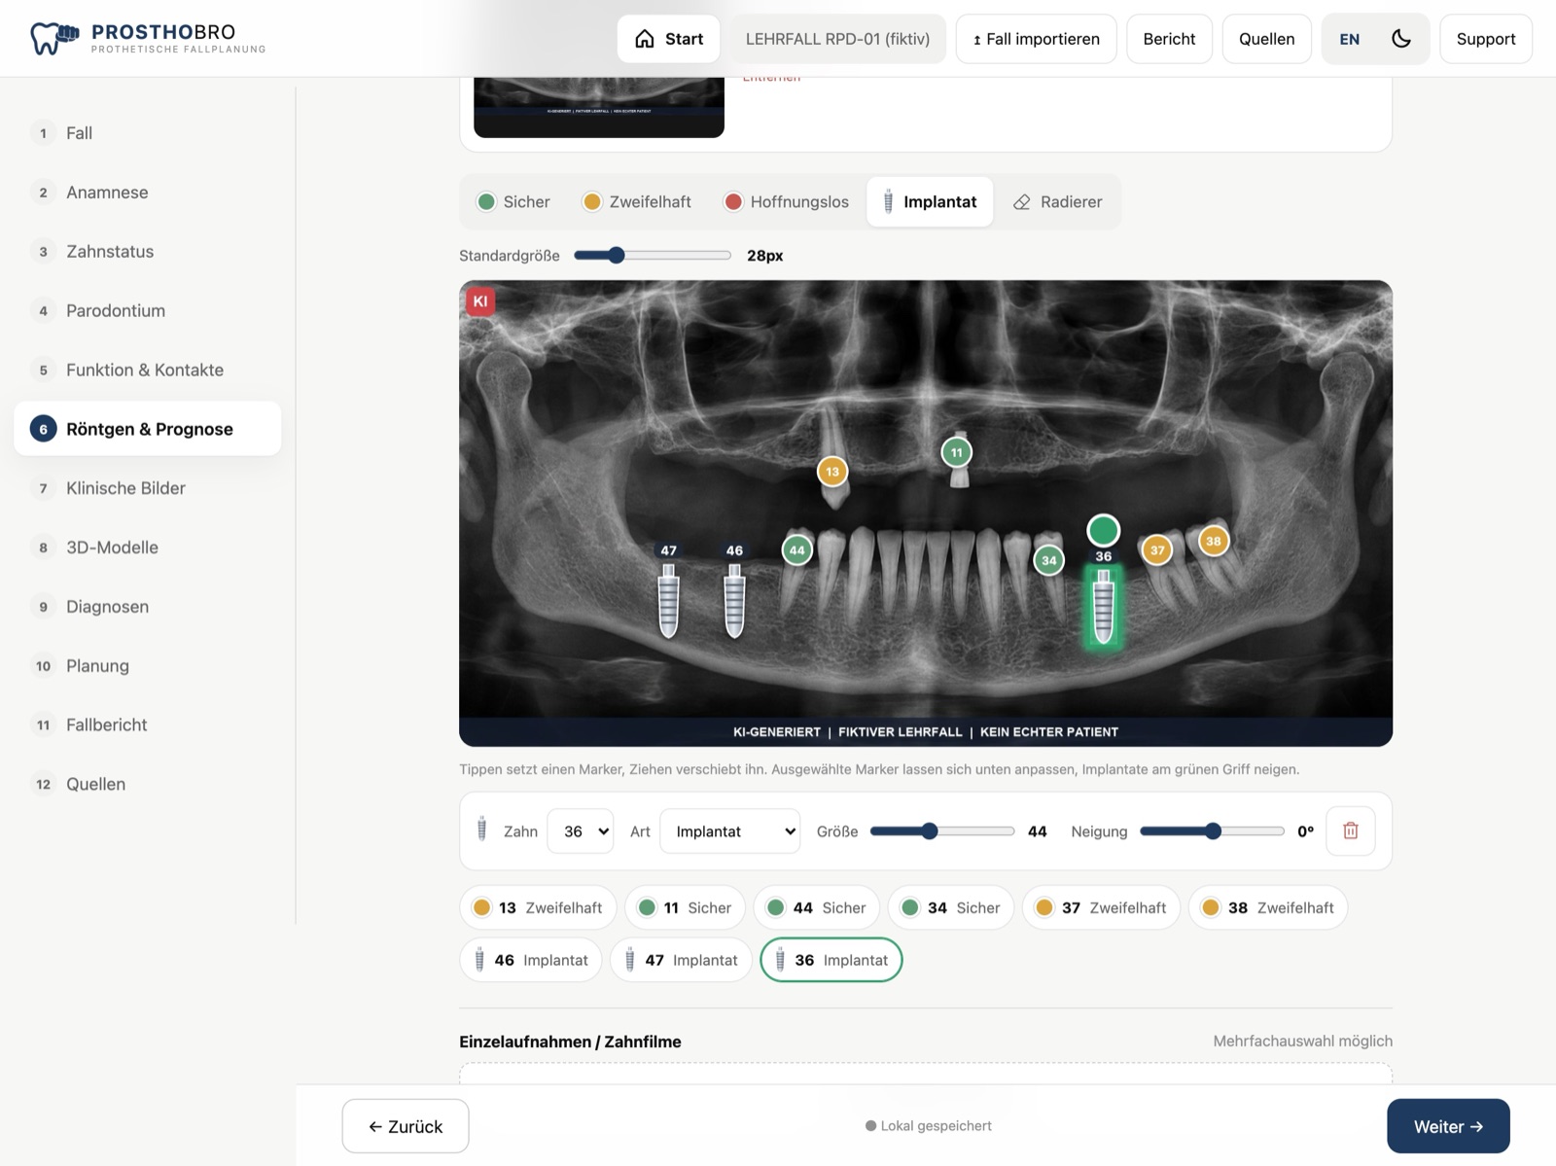Image resolution: width=1556 pixels, height=1166 pixels.
Task: Click the Start home button
Action: click(669, 39)
